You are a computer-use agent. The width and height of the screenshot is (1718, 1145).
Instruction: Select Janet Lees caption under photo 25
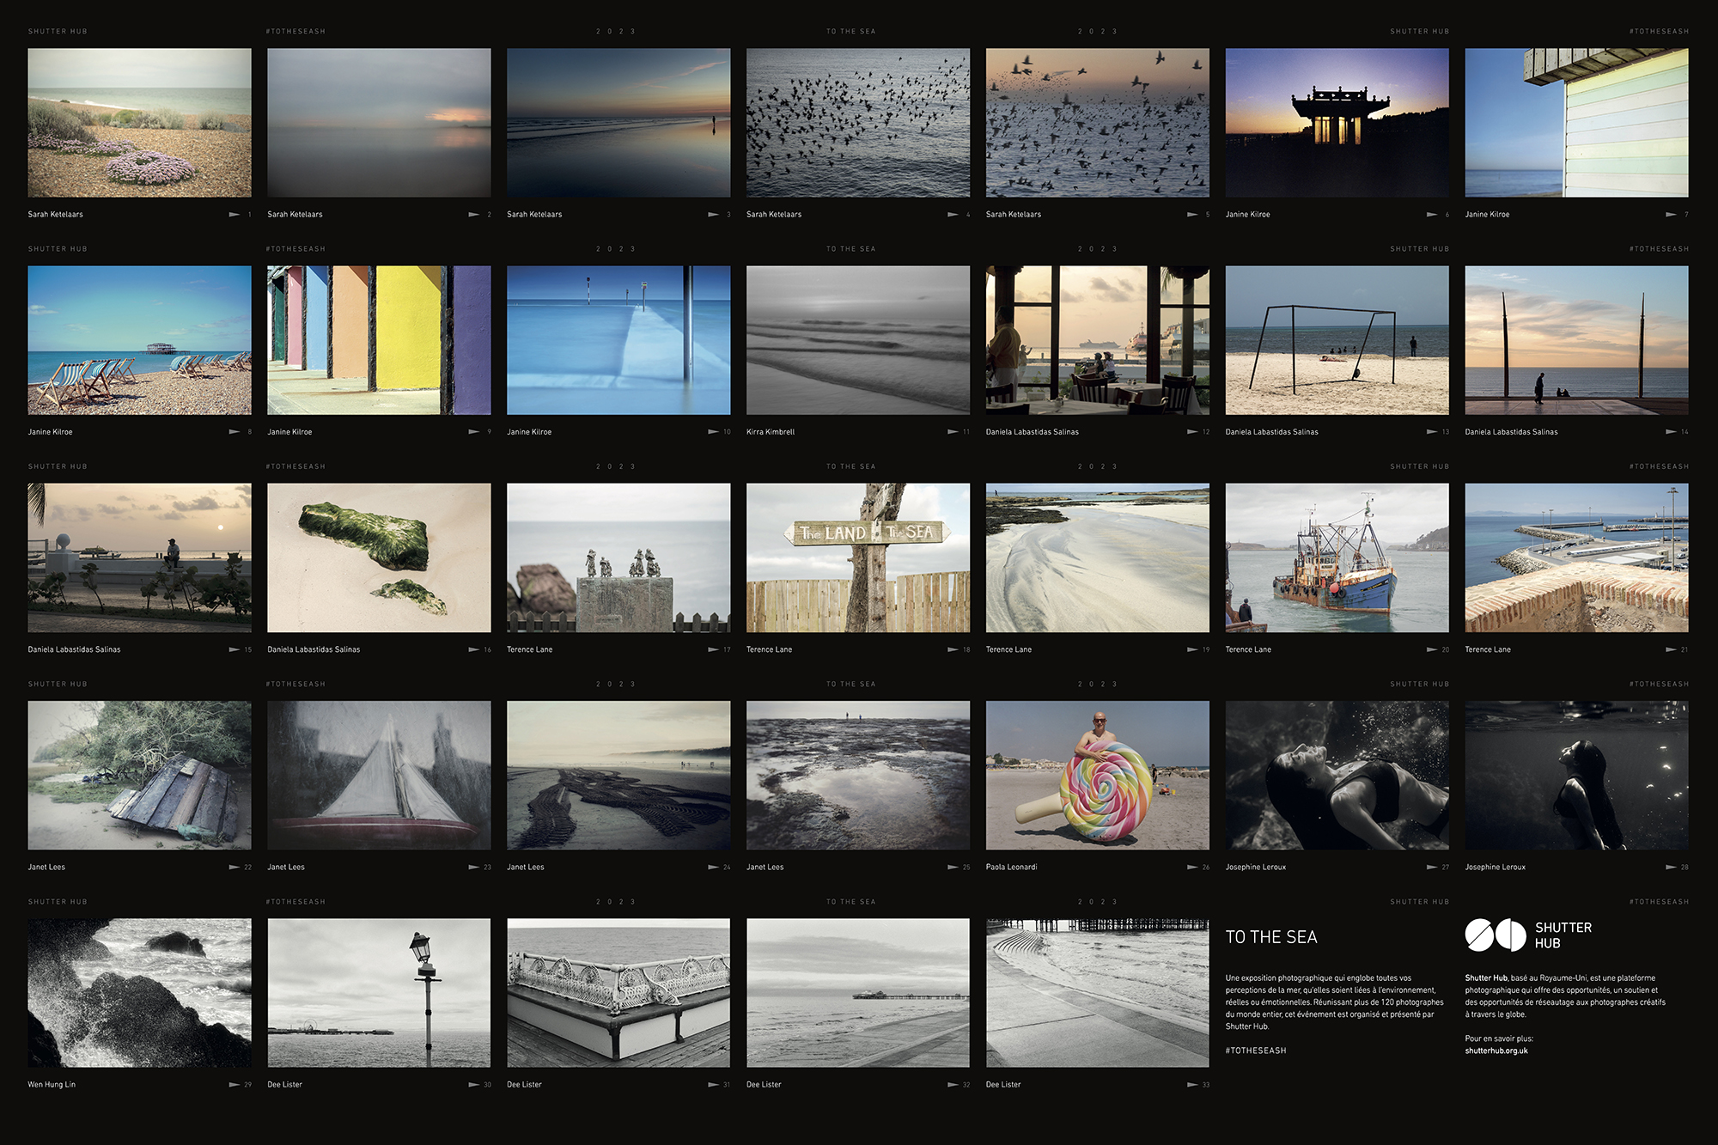click(765, 868)
